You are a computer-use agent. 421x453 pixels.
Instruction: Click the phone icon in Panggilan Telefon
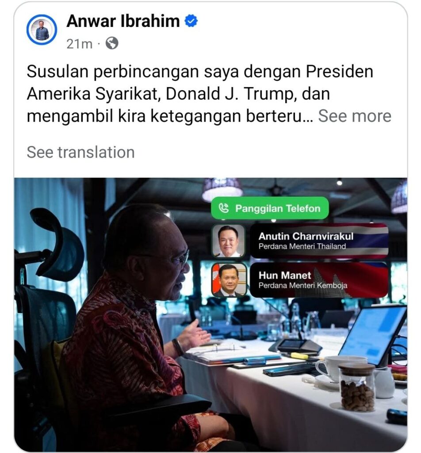pos(223,208)
